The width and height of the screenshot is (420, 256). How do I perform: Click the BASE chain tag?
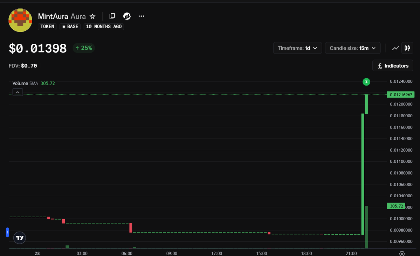point(70,27)
